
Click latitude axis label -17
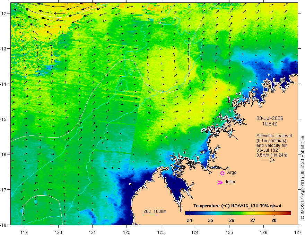tap(3, 190)
